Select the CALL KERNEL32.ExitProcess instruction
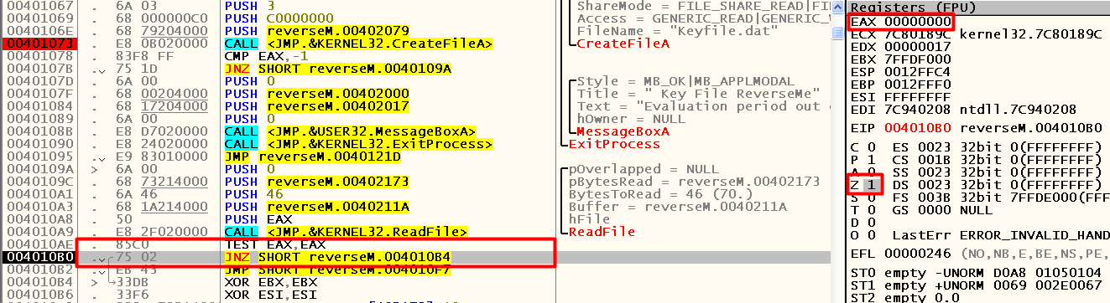The image size is (1110, 303). (358, 144)
